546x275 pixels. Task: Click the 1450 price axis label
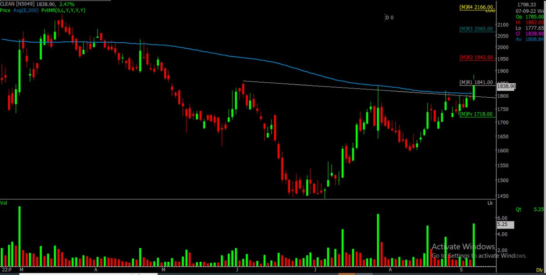(503, 196)
